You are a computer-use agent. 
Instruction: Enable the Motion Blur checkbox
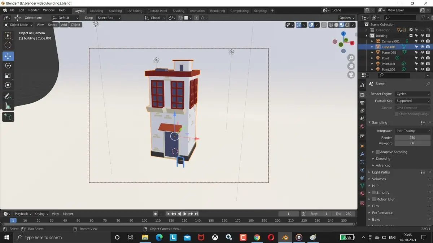[x=374, y=199]
